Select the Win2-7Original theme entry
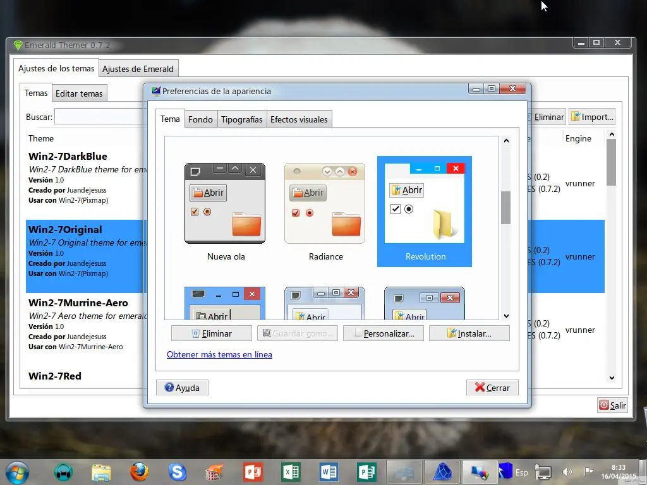Viewport: 647px width, 485px height. click(86, 256)
